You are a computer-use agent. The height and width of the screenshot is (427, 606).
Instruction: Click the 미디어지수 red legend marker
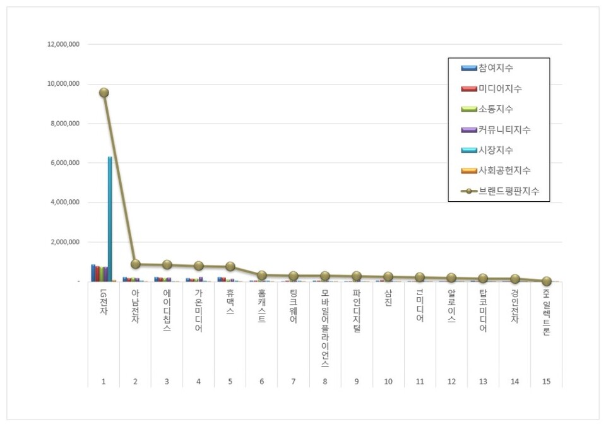[x=469, y=89]
